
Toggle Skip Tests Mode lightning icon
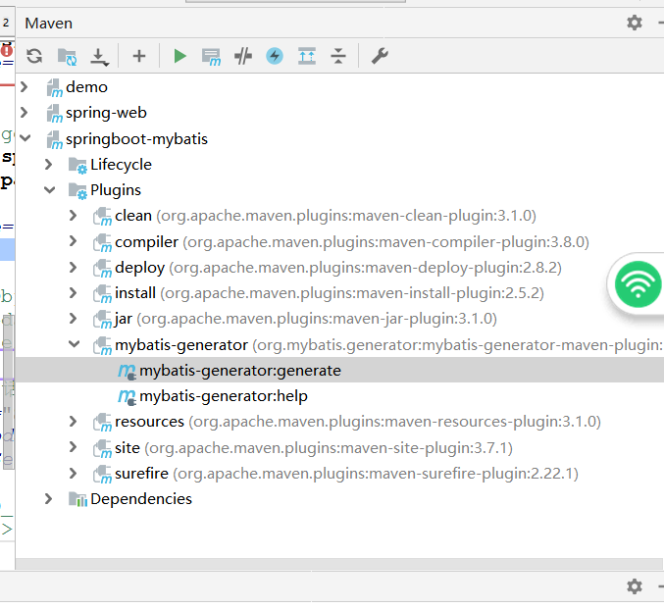pos(275,56)
